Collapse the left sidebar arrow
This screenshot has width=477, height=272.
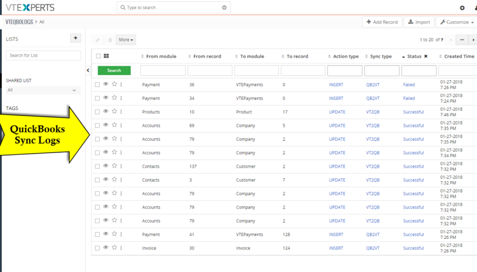(x=88, y=70)
